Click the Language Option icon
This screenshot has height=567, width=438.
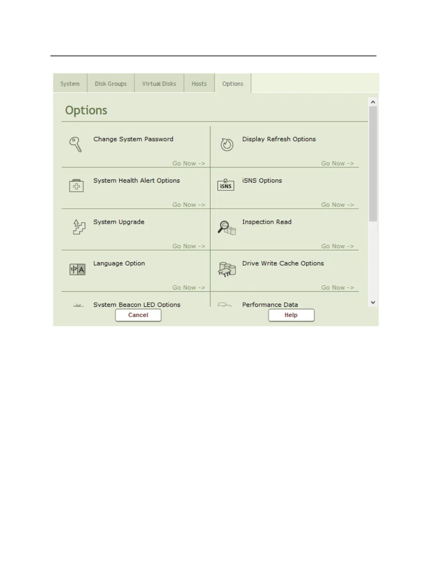(77, 269)
